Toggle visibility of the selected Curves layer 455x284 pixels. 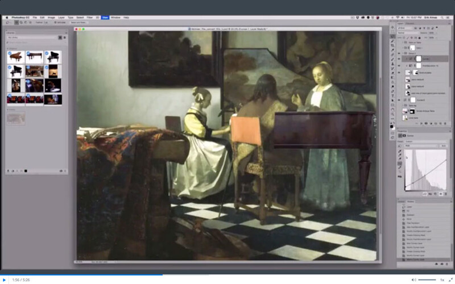click(399, 59)
